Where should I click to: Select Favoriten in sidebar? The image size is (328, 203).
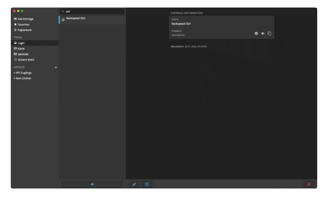coord(24,24)
